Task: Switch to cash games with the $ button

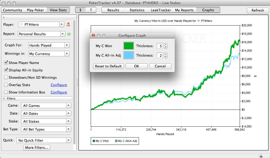Action: coord(80,10)
